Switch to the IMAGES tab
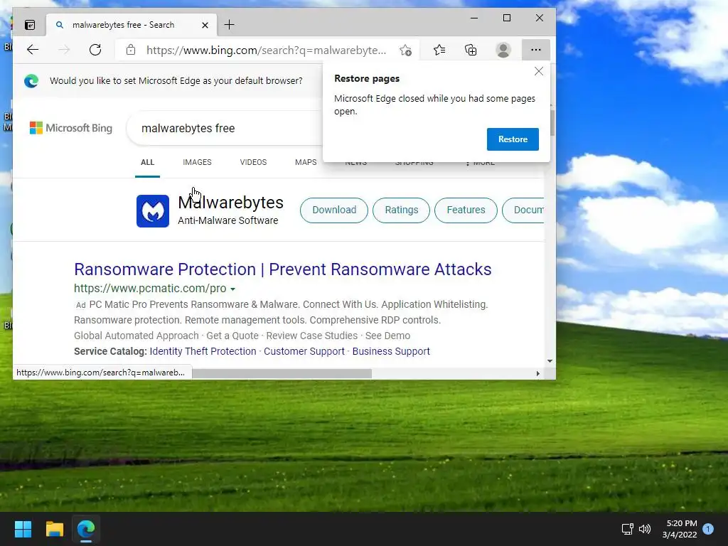The image size is (728, 546). point(197,162)
